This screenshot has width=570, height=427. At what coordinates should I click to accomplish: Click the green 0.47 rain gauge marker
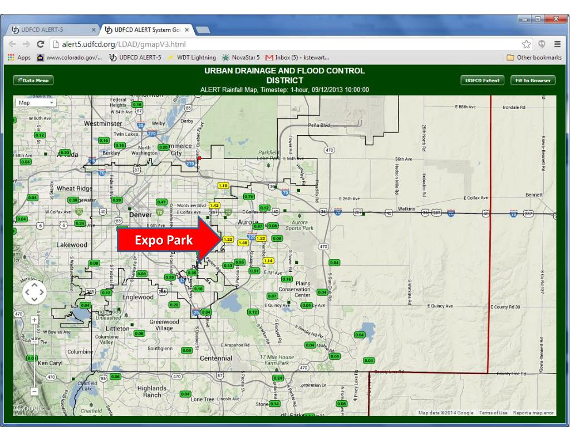161,202
